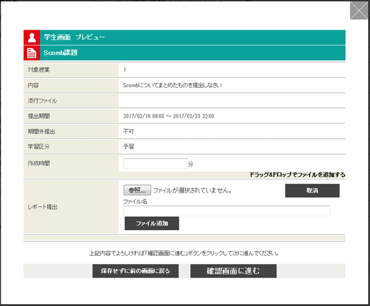Click the ファイル名 text input field

click(227, 211)
